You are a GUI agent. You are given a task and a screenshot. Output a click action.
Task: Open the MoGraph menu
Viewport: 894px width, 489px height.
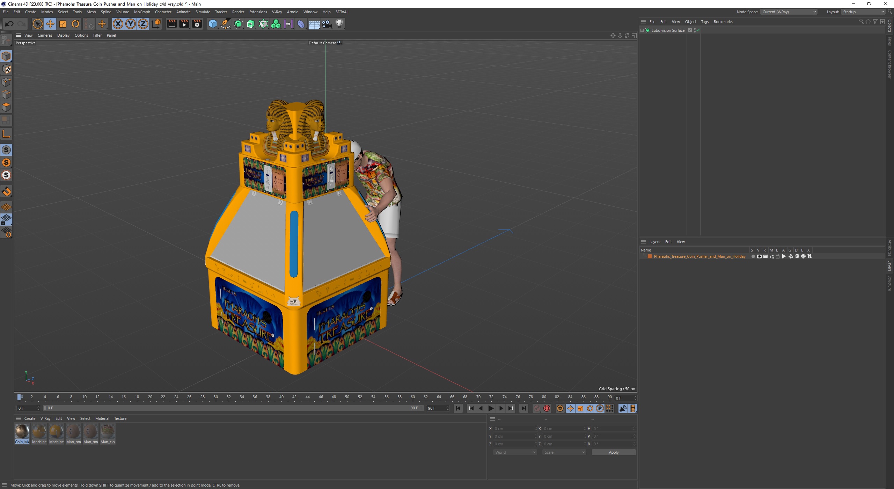pos(142,12)
